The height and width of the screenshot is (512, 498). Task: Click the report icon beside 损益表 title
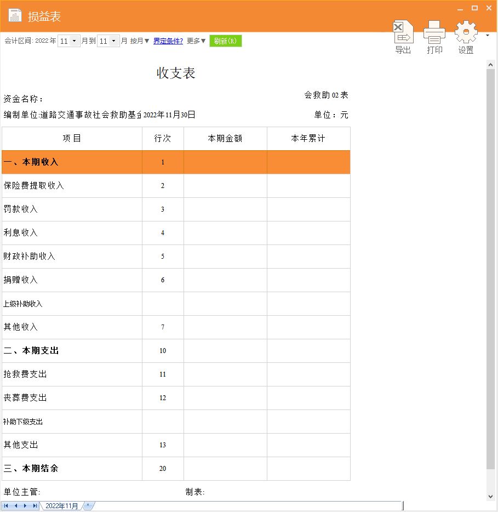15,15
